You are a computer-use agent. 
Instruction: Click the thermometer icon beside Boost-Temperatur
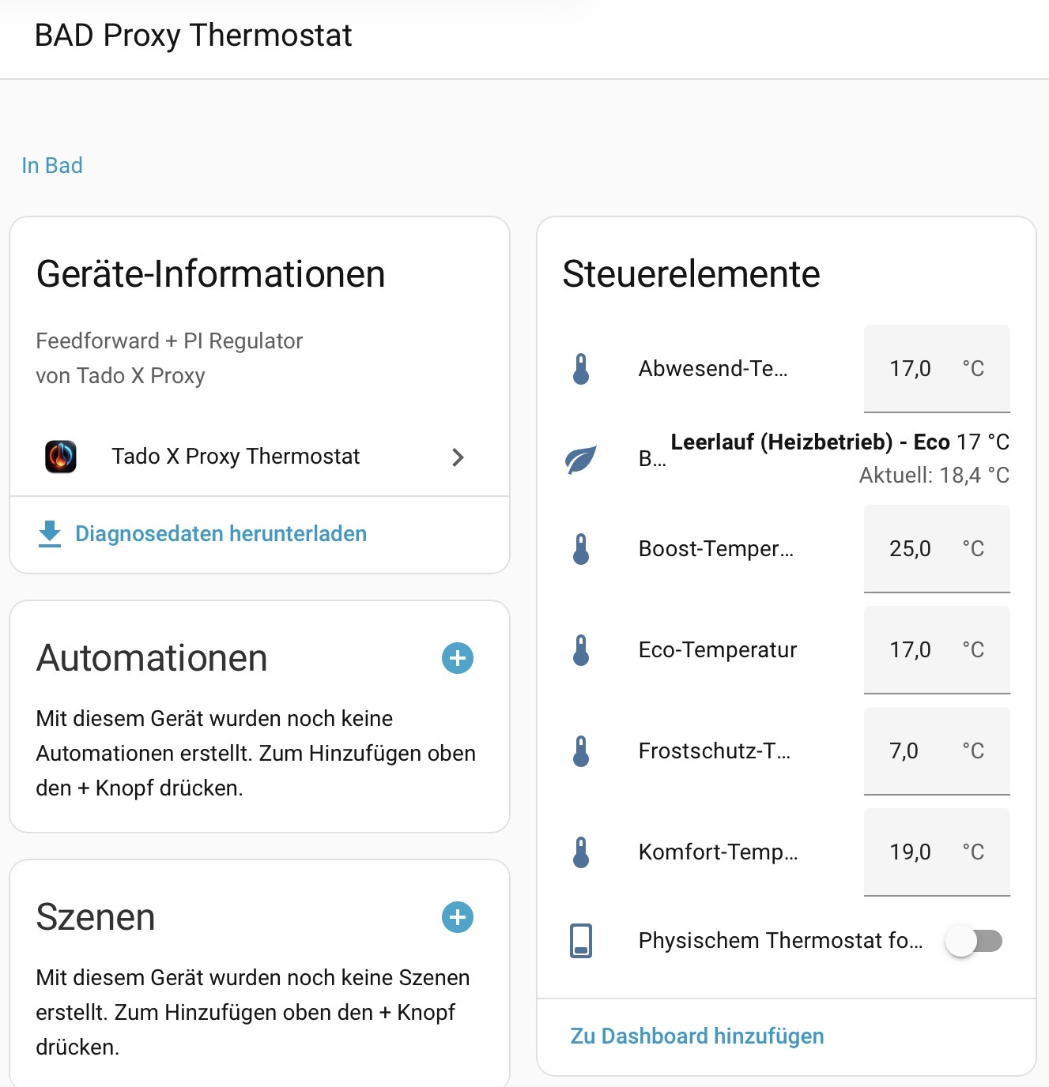[x=581, y=549]
